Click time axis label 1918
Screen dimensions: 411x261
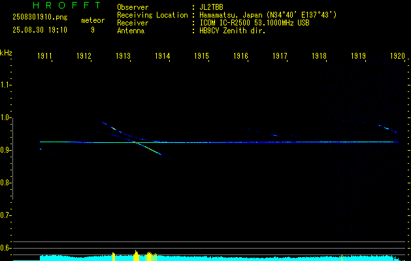(x=319, y=56)
